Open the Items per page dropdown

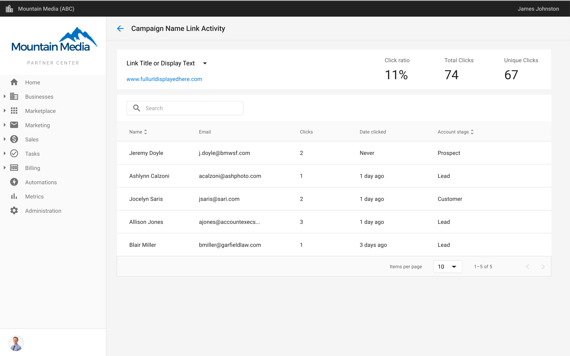click(448, 267)
